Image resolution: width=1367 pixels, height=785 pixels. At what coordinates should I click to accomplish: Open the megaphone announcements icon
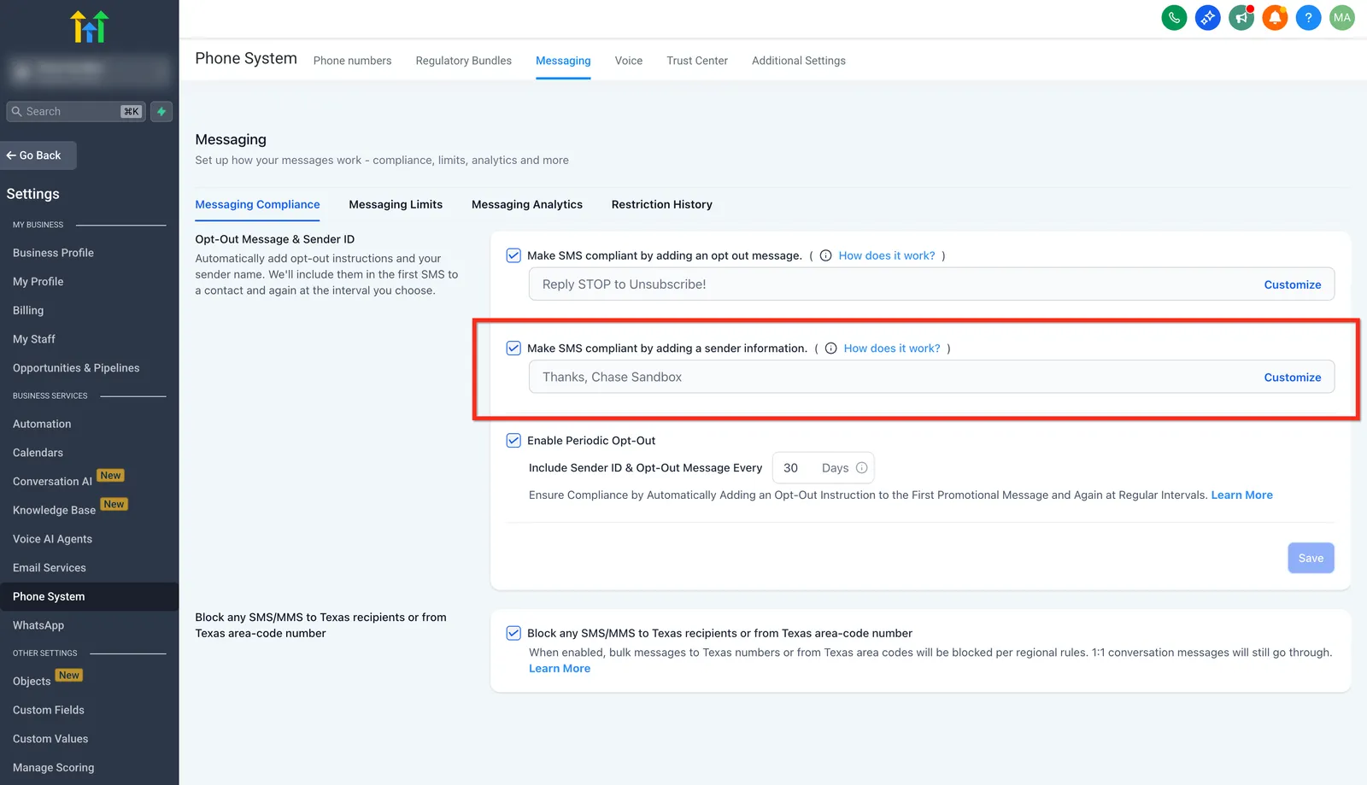click(x=1241, y=17)
